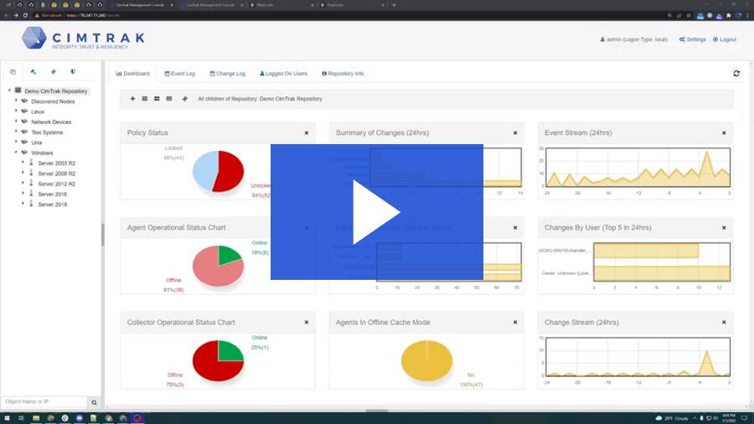Close the Summary of Changes (24hrs) widget
Screen dimensions: 754x424
[515, 132]
